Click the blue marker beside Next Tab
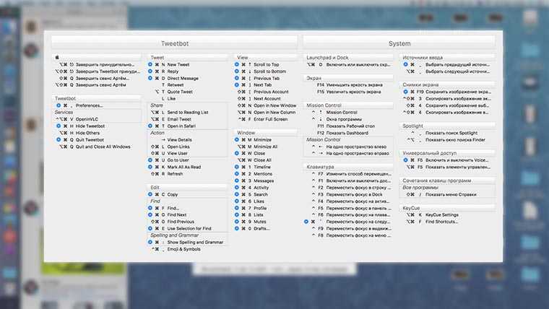 point(237,84)
